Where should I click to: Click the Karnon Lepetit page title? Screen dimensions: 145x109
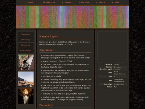tap(49, 36)
